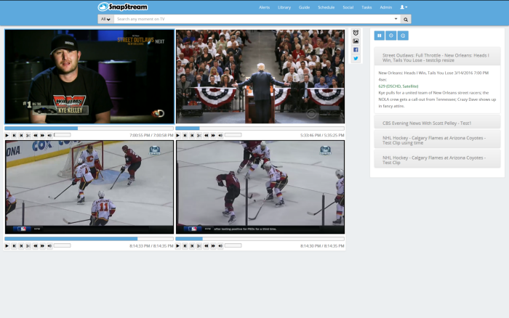Click the third blue clock button

(403, 36)
